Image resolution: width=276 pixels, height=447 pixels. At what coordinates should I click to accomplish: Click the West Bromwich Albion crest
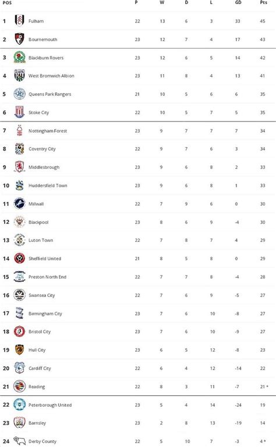[x=19, y=76]
